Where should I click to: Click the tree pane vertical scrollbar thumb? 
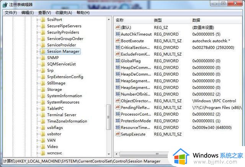[109, 117]
